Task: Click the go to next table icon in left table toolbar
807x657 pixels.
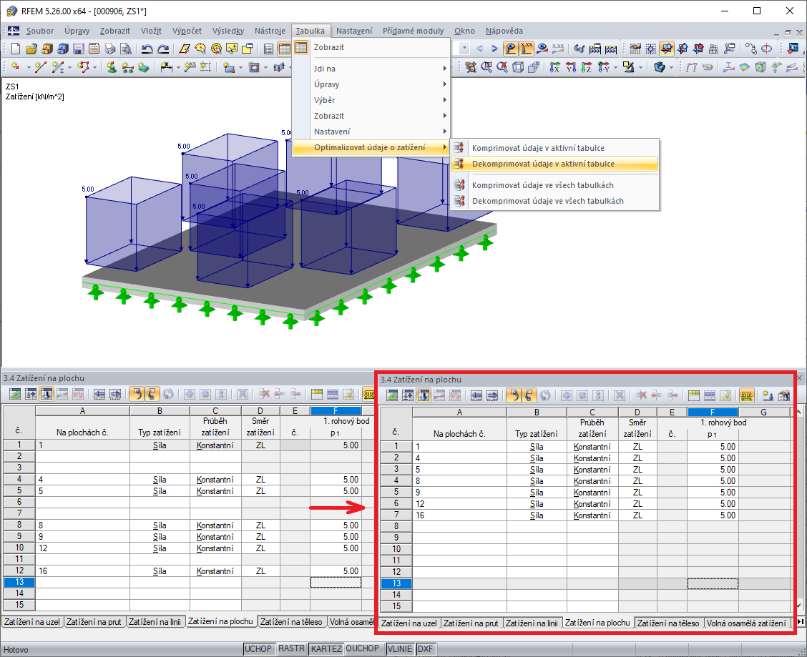Action: pyautogui.click(x=115, y=395)
